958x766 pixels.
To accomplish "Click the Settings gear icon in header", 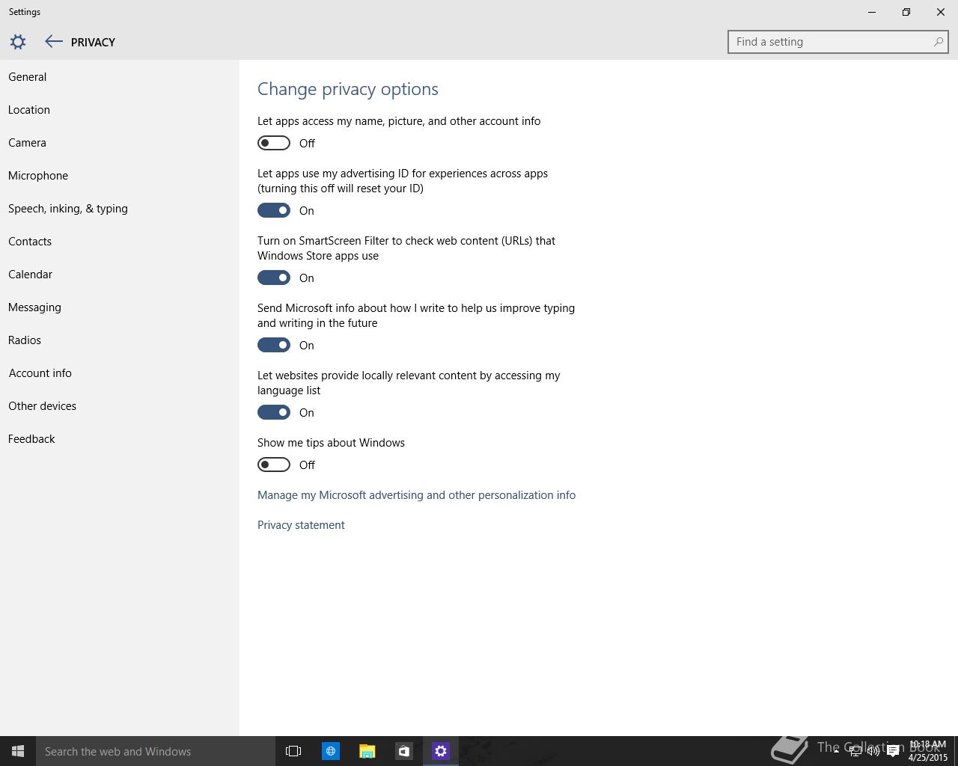I will click(18, 42).
